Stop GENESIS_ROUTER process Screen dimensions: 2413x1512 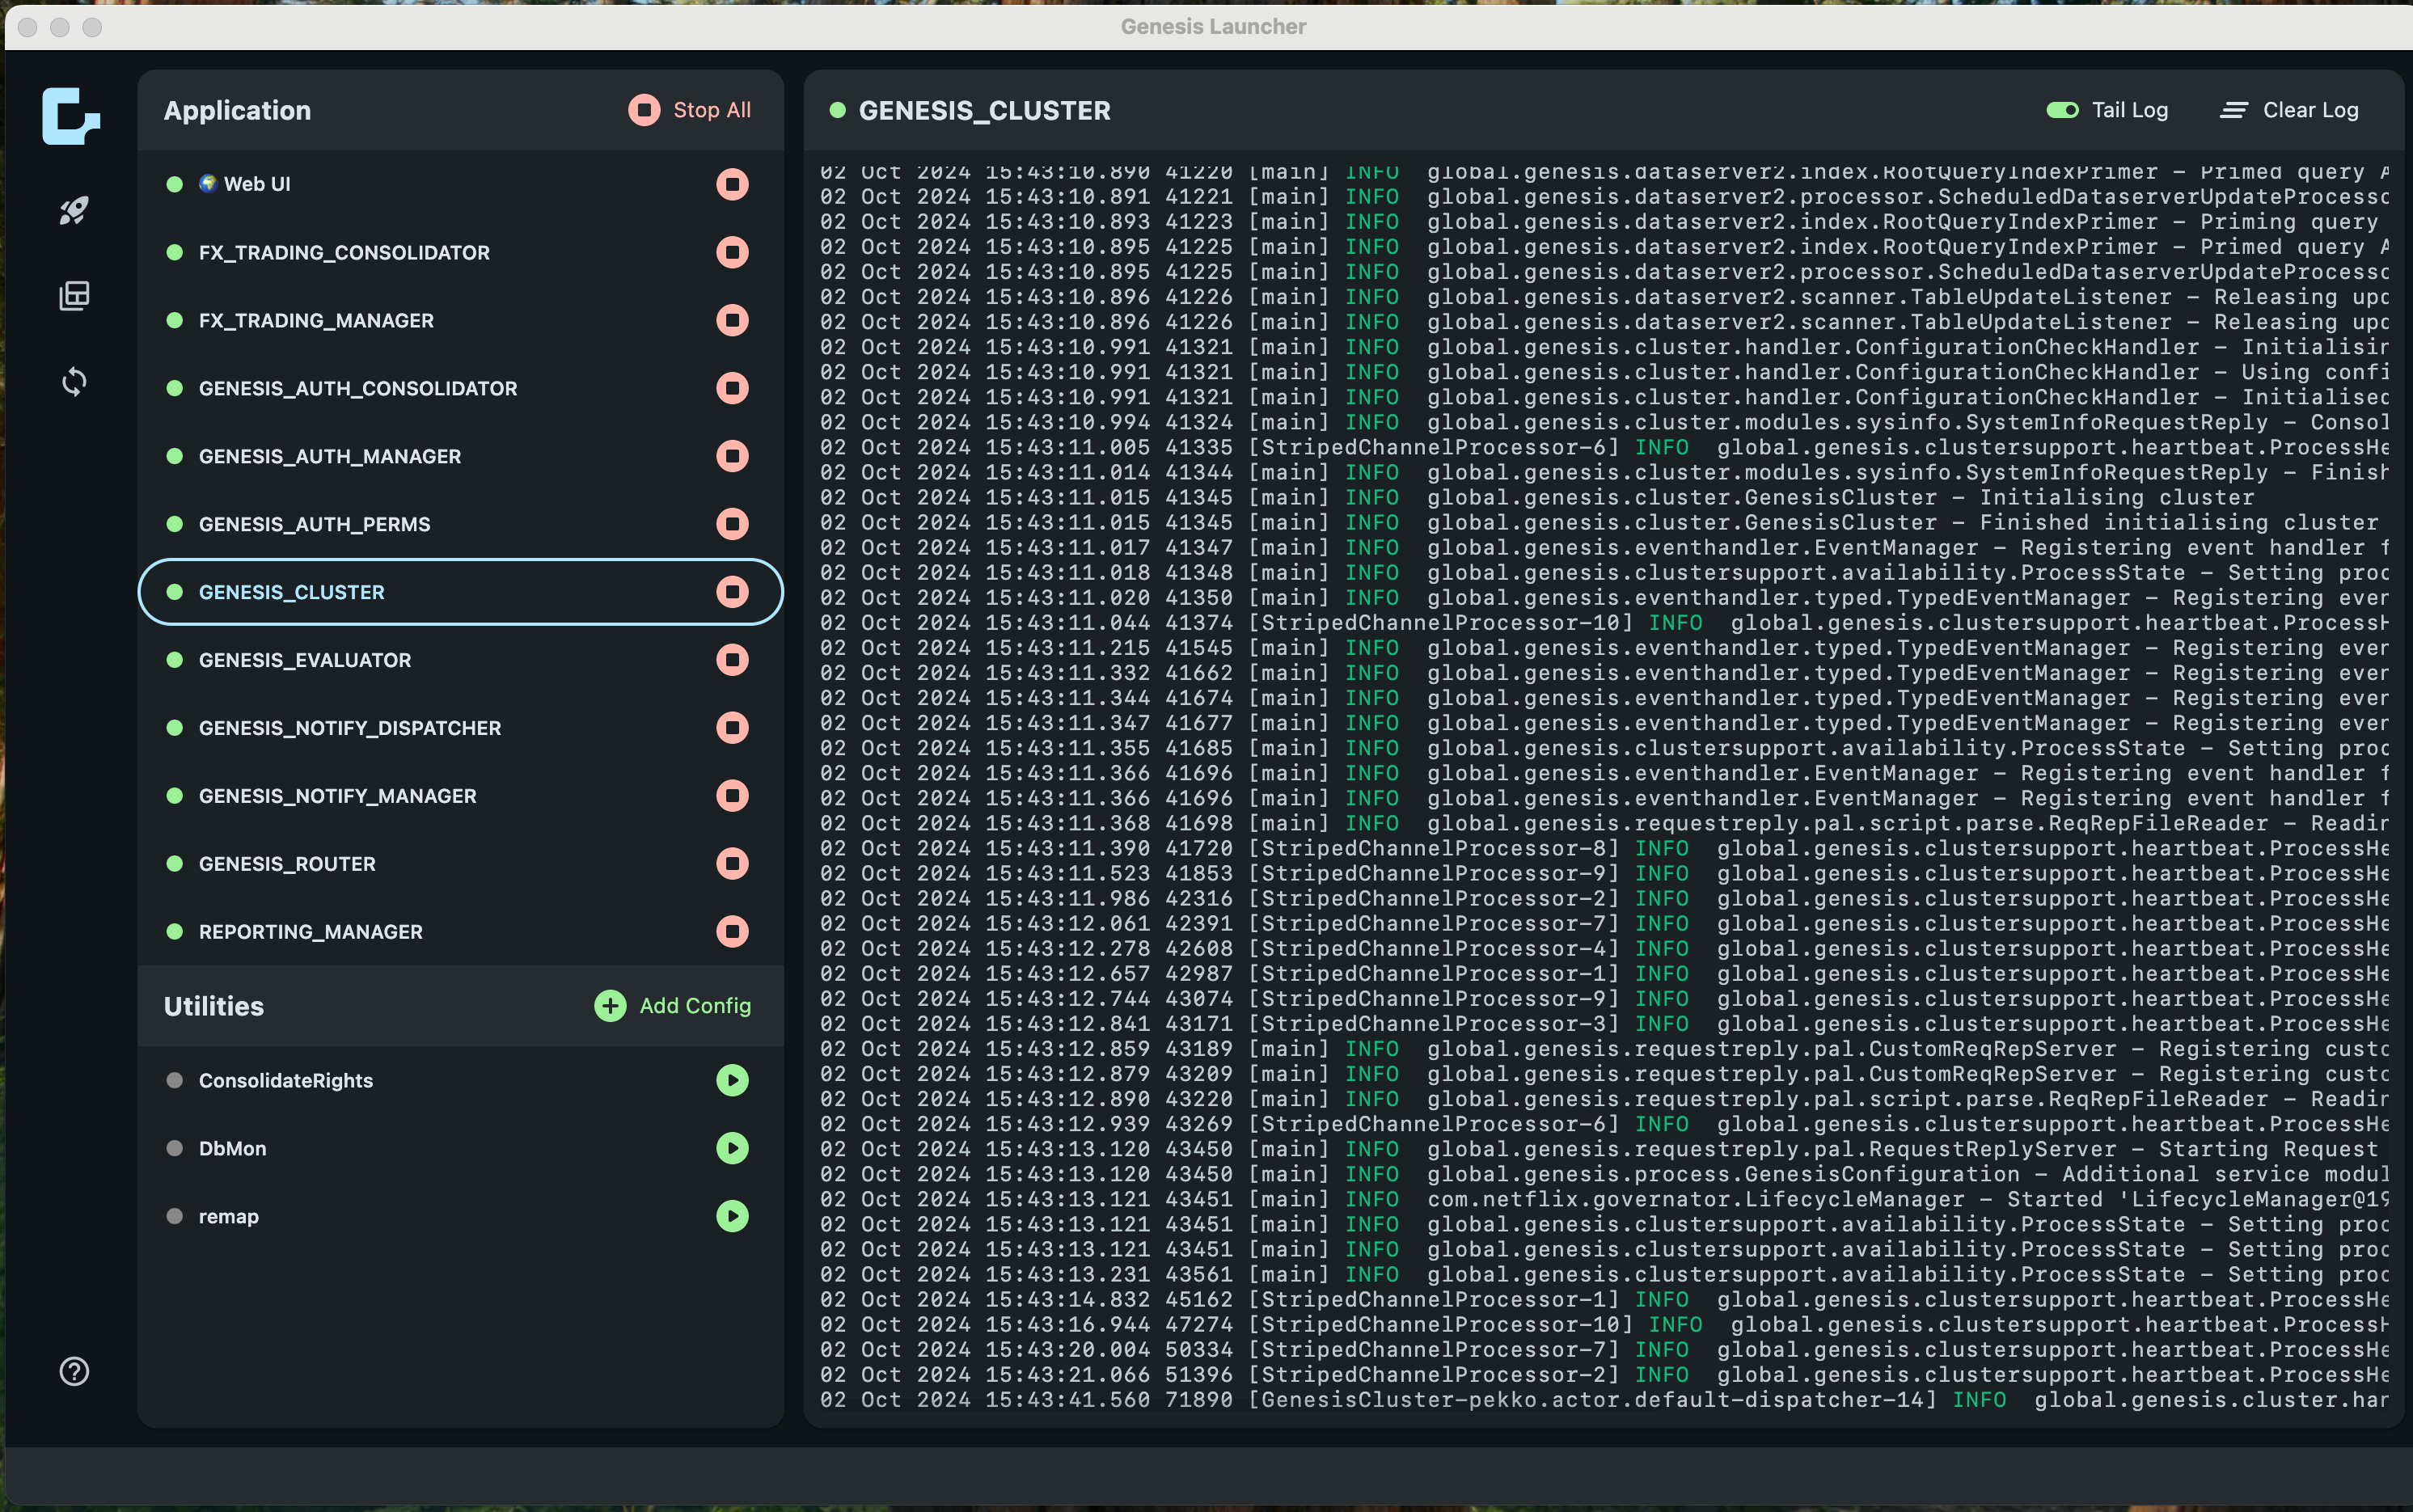click(732, 864)
